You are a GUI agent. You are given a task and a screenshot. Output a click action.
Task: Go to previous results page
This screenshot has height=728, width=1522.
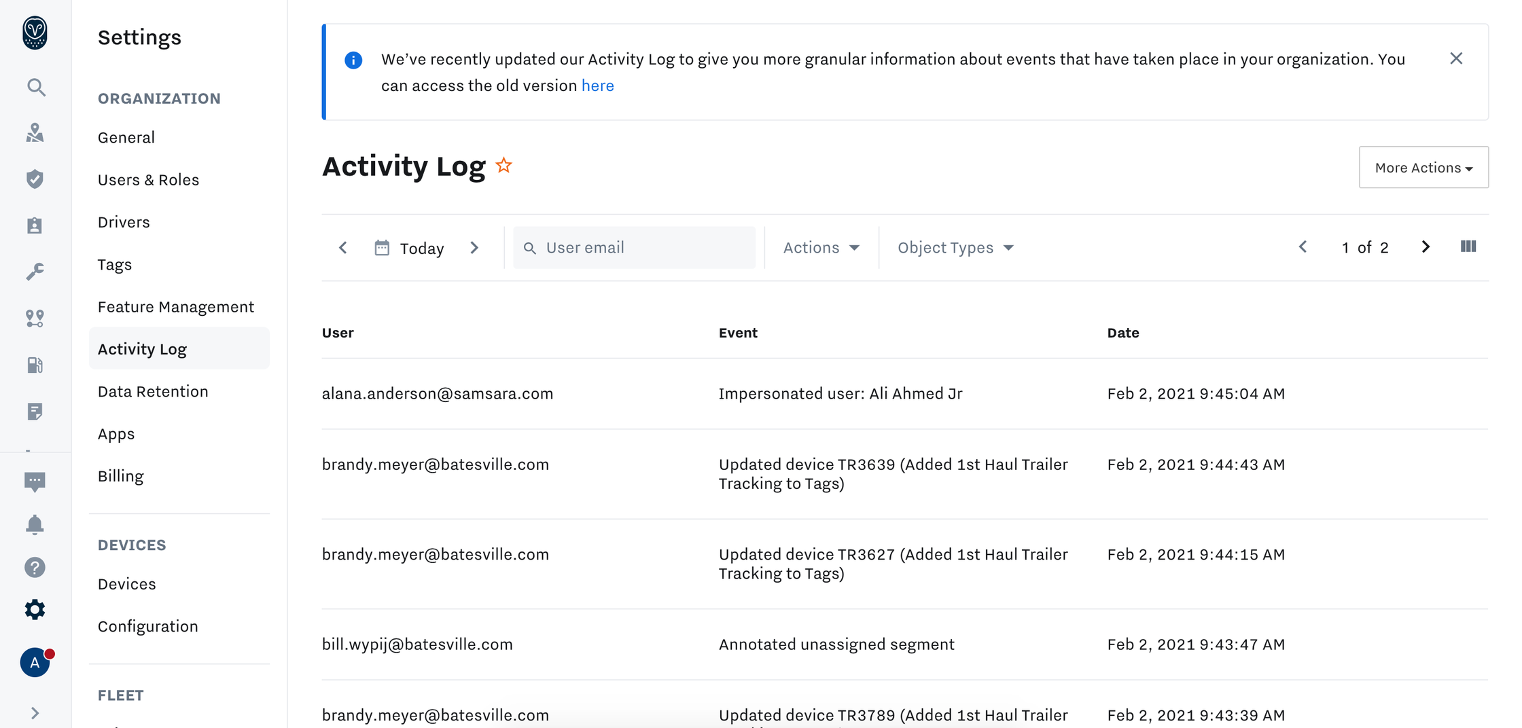[1303, 247]
